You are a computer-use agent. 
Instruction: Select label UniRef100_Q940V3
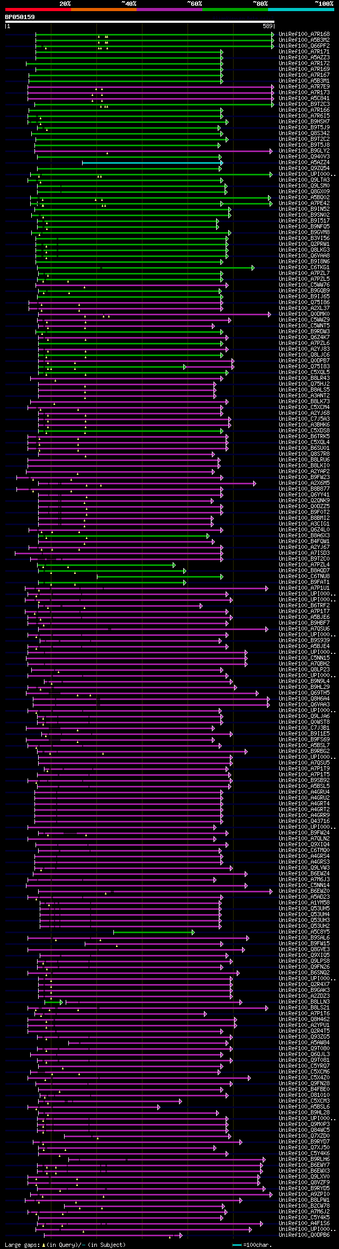304,157
